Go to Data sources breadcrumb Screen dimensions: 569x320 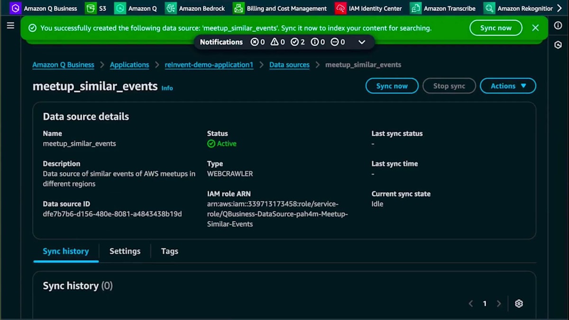click(x=289, y=65)
